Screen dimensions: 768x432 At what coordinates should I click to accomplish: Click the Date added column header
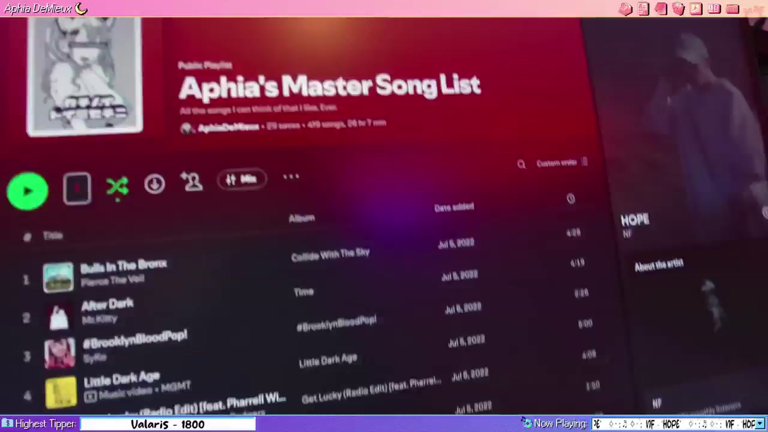[454, 207]
